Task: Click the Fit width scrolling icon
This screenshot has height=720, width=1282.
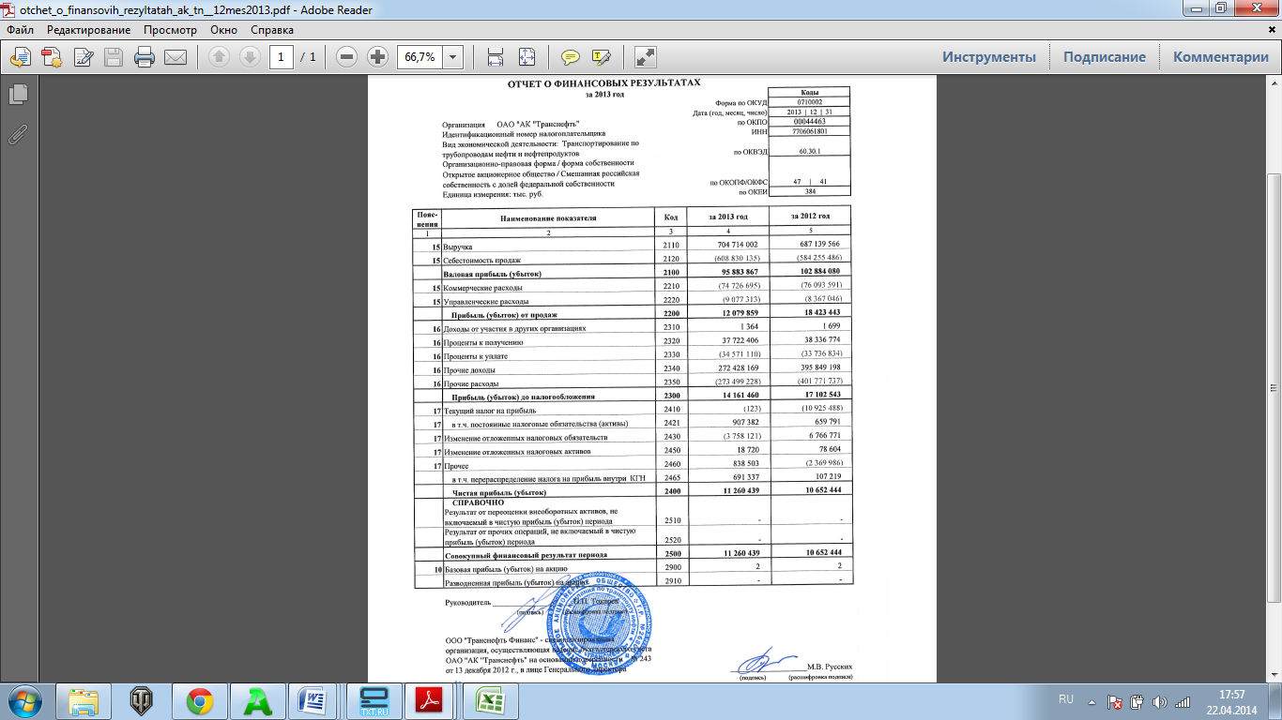Action: pyautogui.click(x=496, y=57)
